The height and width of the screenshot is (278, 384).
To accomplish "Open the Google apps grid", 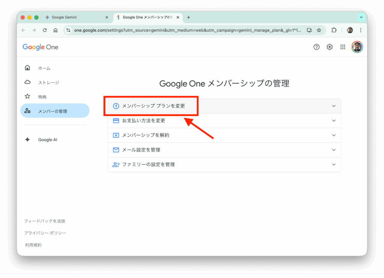I will [342, 47].
